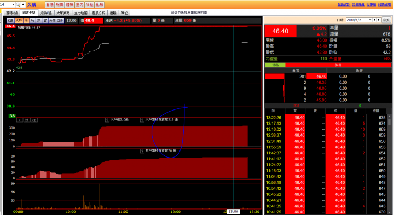Click help icon beside 散戶累積買賣超76張
The height and width of the screenshot is (215, 394).
pyautogui.click(x=142, y=151)
